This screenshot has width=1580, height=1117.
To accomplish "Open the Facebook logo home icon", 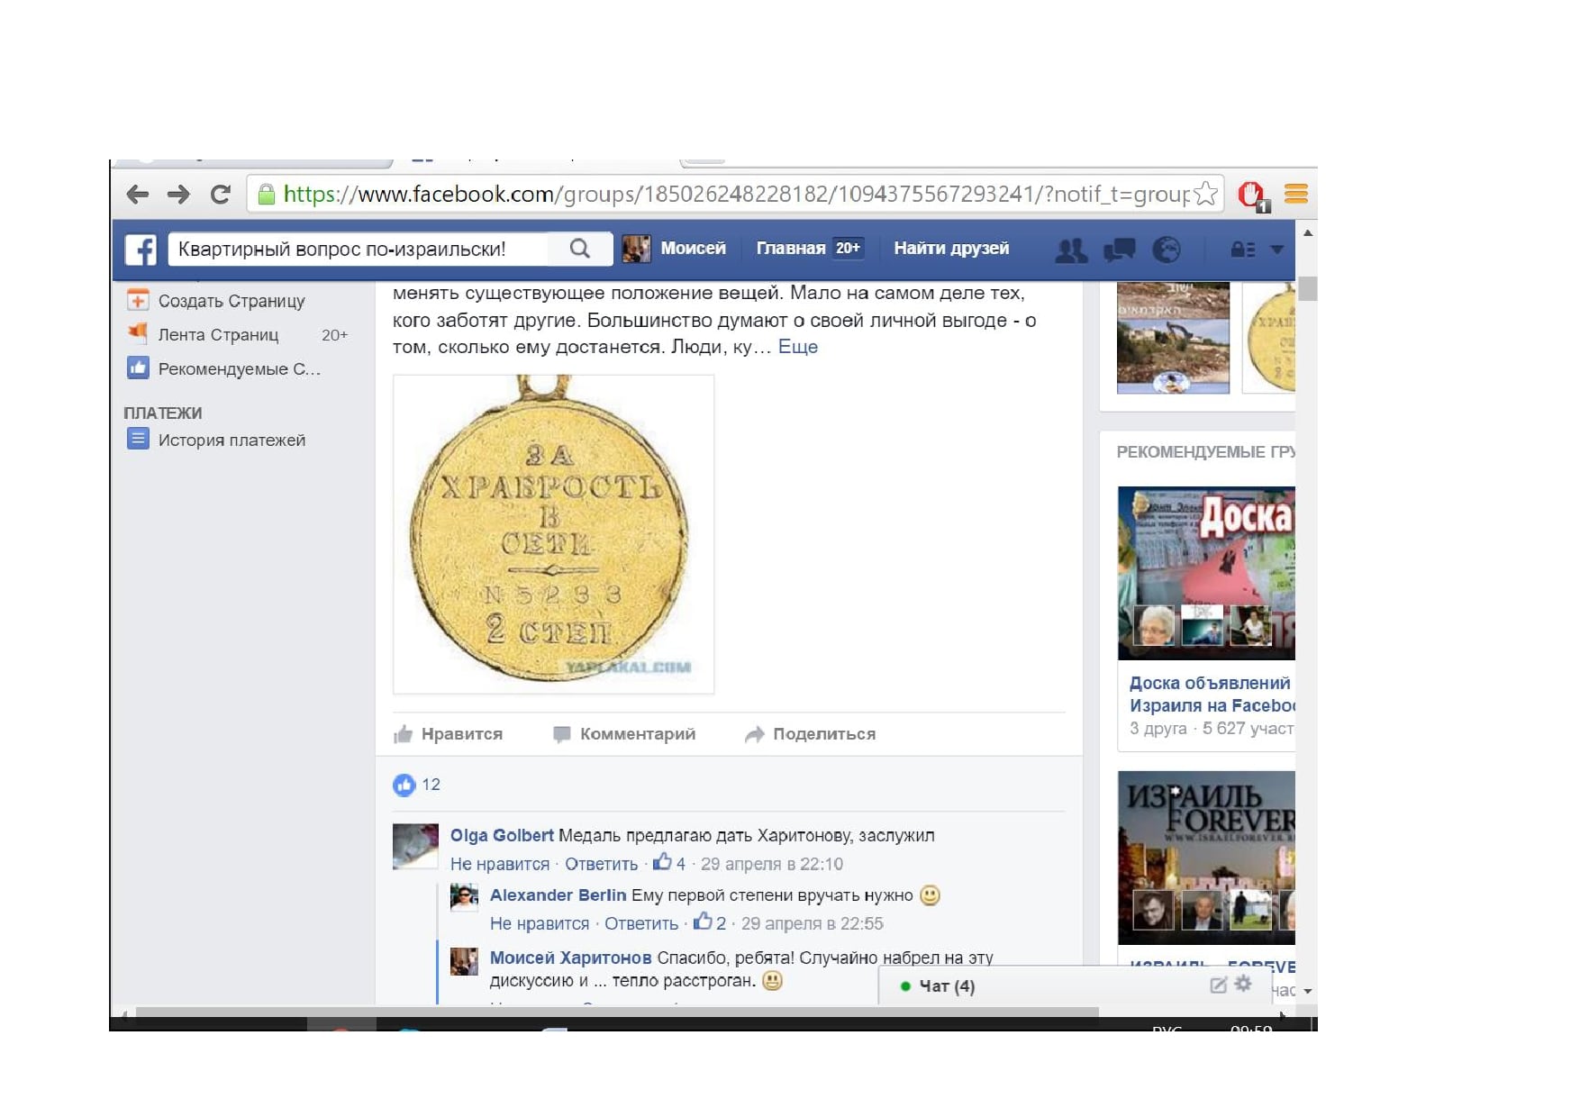I will [141, 250].
